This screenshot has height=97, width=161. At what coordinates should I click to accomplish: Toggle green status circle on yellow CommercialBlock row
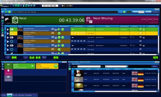click(x=59, y=33)
